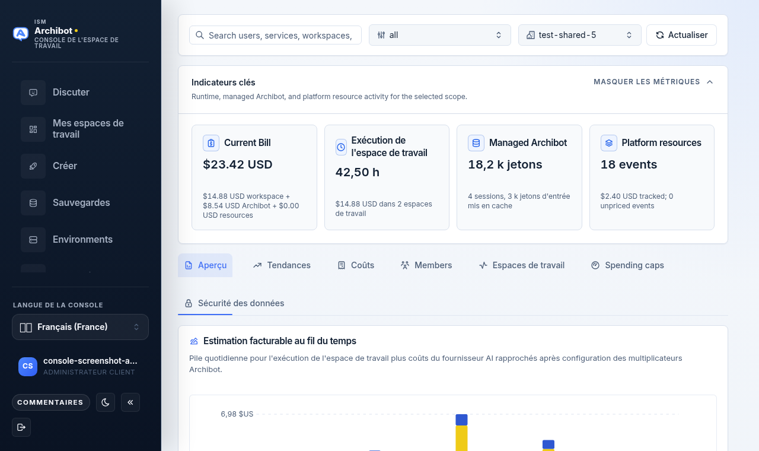Screen dimensions: 759x451
Task: Click the 18 events value
Action: point(629,165)
